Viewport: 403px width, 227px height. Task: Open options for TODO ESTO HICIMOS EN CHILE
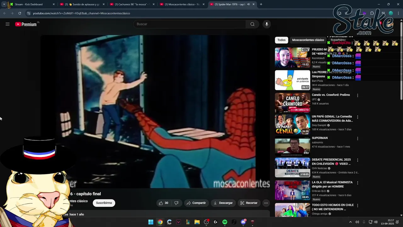[357, 206]
